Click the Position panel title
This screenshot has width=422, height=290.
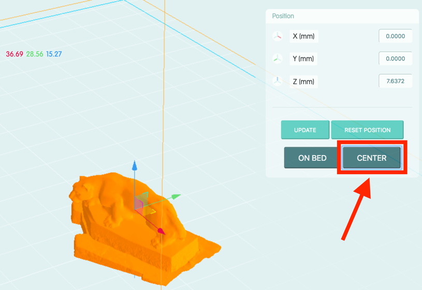pos(283,16)
